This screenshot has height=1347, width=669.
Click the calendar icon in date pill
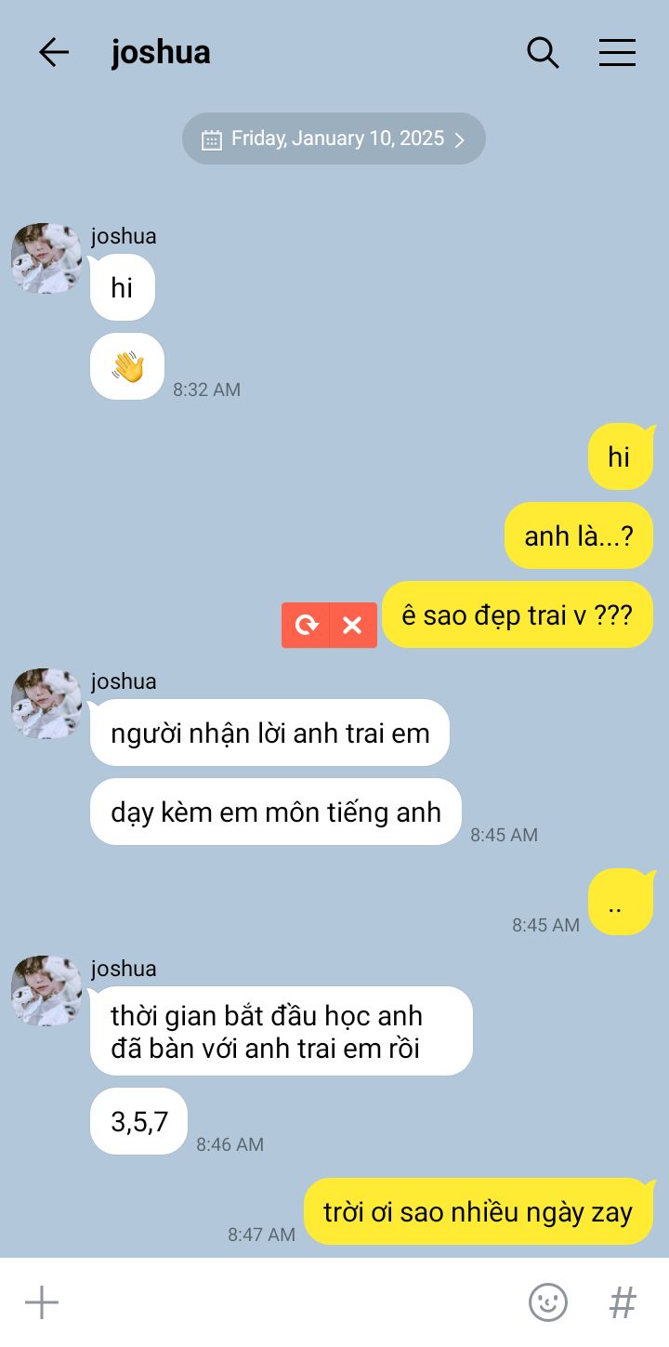coord(212,139)
